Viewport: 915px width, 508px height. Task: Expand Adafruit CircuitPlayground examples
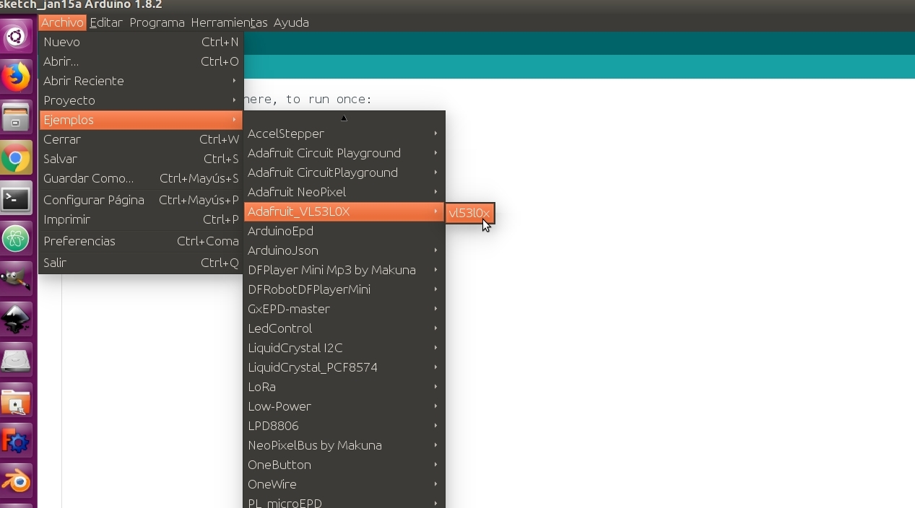click(344, 172)
